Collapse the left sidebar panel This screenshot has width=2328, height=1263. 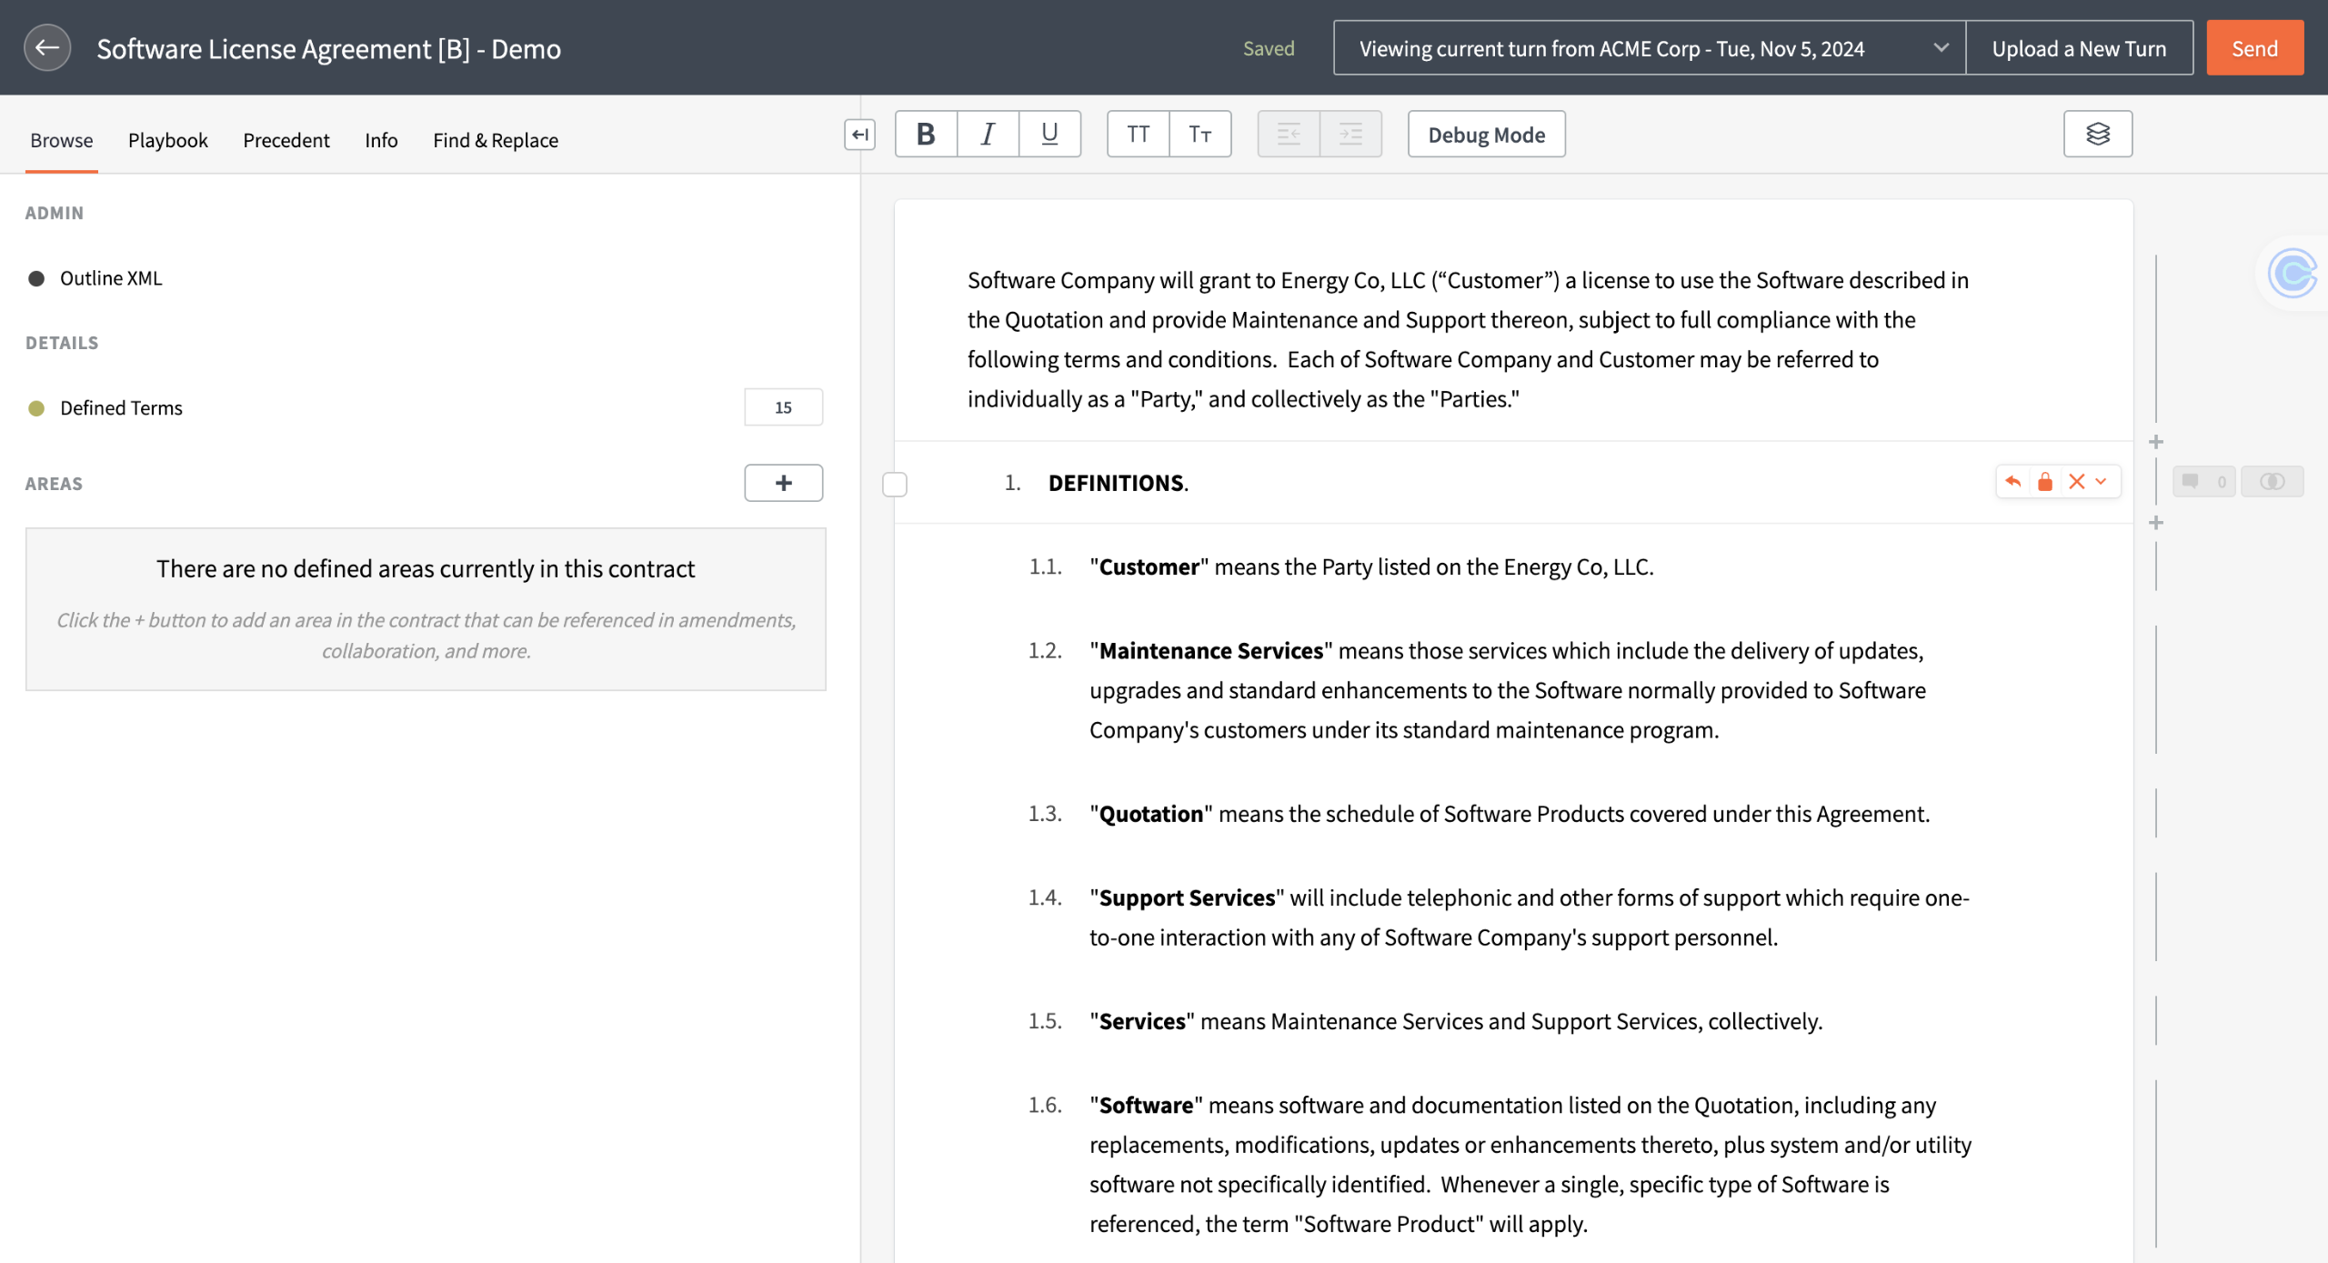click(x=859, y=135)
